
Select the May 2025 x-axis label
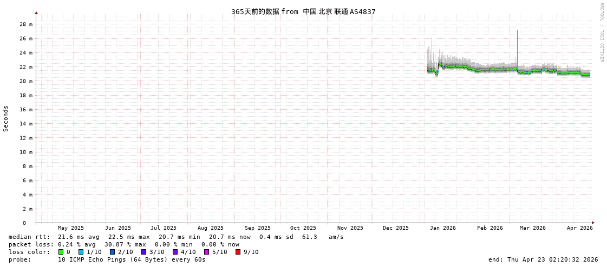[x=70, y=228]
